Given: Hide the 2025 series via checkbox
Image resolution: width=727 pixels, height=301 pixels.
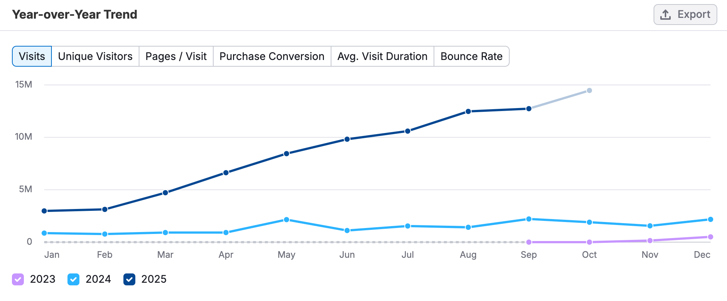Looking at the screenshot, I should pyautogui.click(x=129, y=279).
